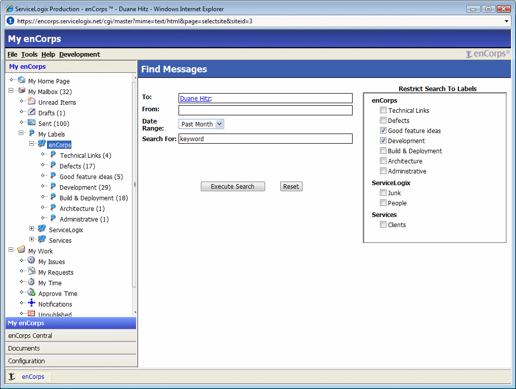Click the Architecture label pin icon
This screenshot has width=516, height=389.
click(x=53, y=207)
